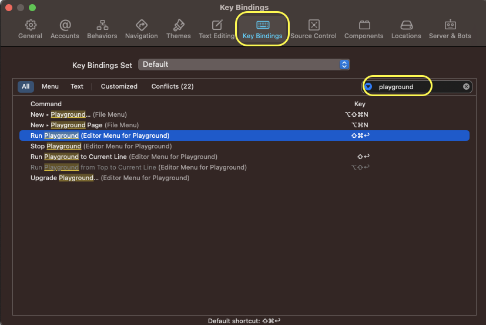
Task: Edit the ⇧↩ key for Run to Current Line
Action: [x=363, y=157]
